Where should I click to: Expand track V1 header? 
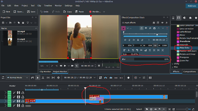click(x=5, y=105)
